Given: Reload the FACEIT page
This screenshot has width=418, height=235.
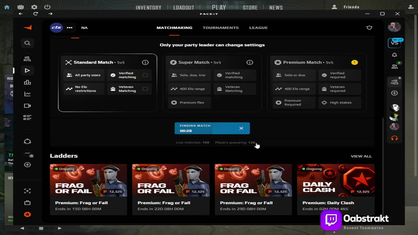Looking at the screenshot, I should [x=36, y=14].
